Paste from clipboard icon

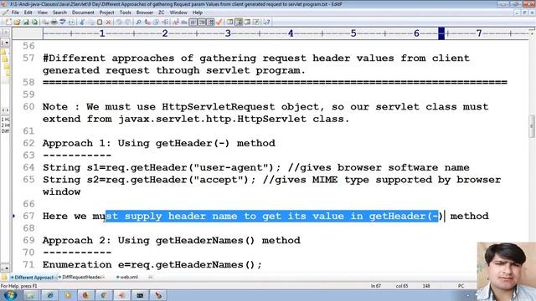[100, 23]
